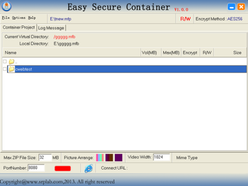
Task: Click the Encrypt column header
Action: 191,52
